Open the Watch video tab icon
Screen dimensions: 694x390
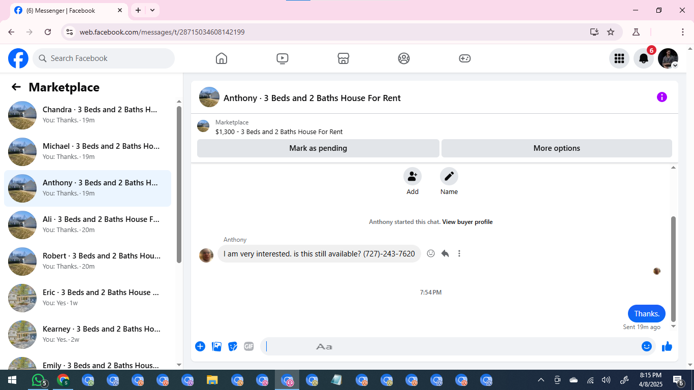coord(282,58)
